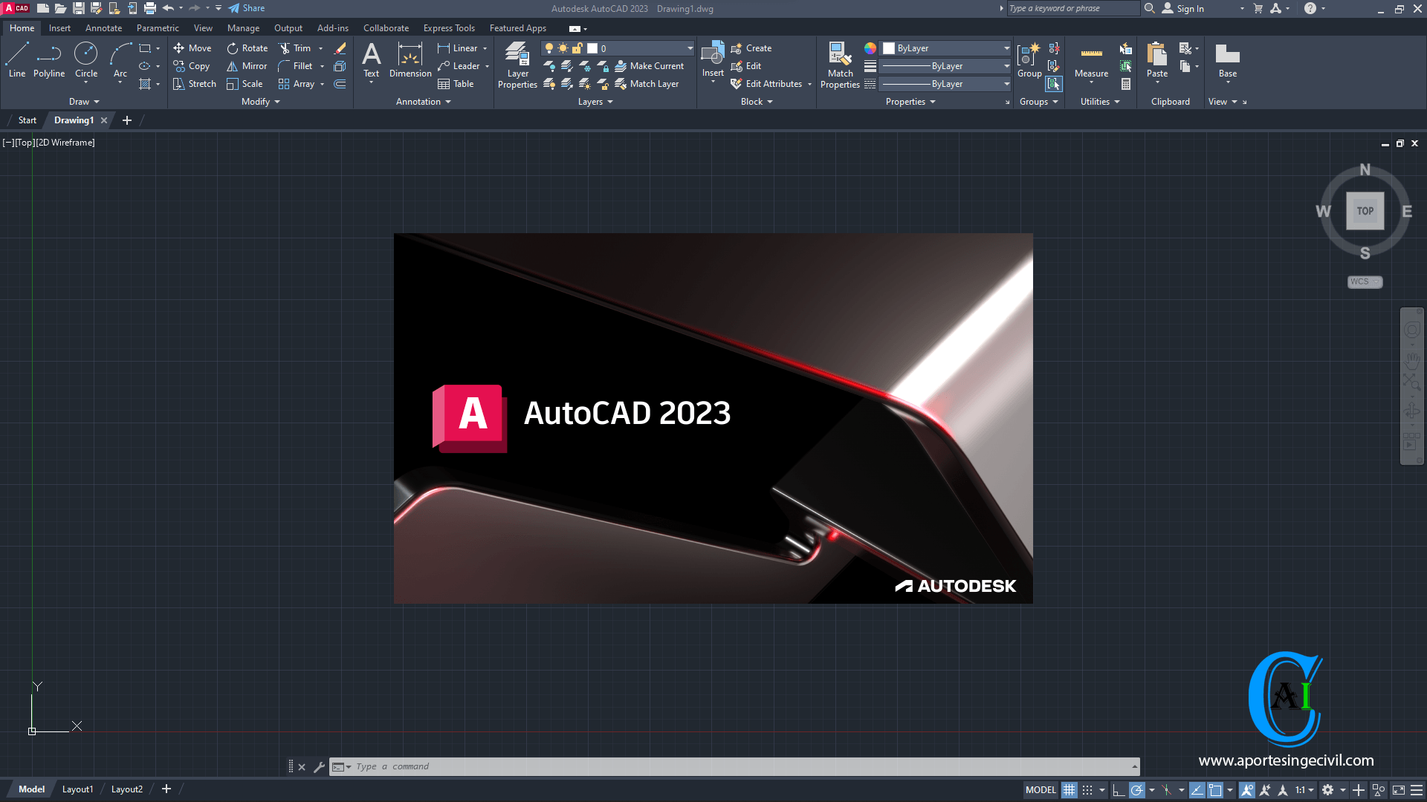Click the TOP face of ViewCube
Screen dimensions: 1427x802
coord(1365,211)
